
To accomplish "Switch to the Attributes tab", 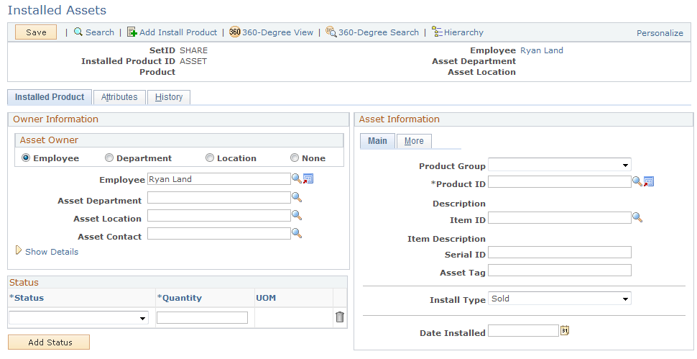I will coord(119,97).
